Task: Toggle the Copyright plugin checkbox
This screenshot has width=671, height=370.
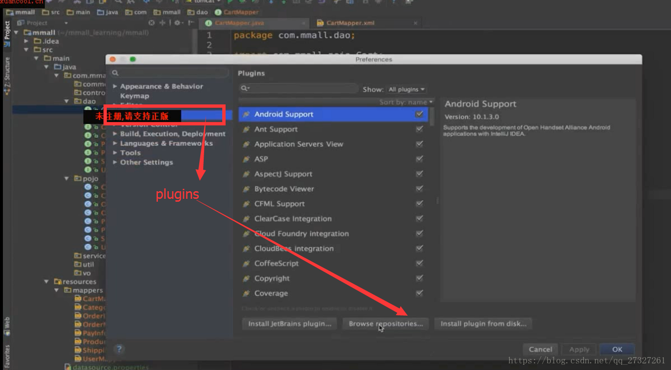Action: (419, 278)
